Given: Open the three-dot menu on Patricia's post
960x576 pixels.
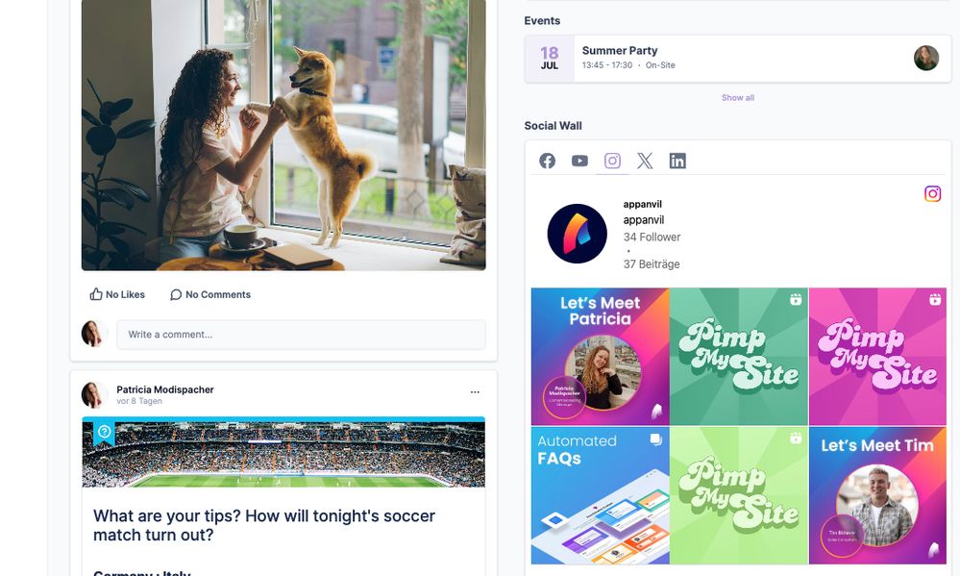Looking at the screenshot, I should pos(475,392).
